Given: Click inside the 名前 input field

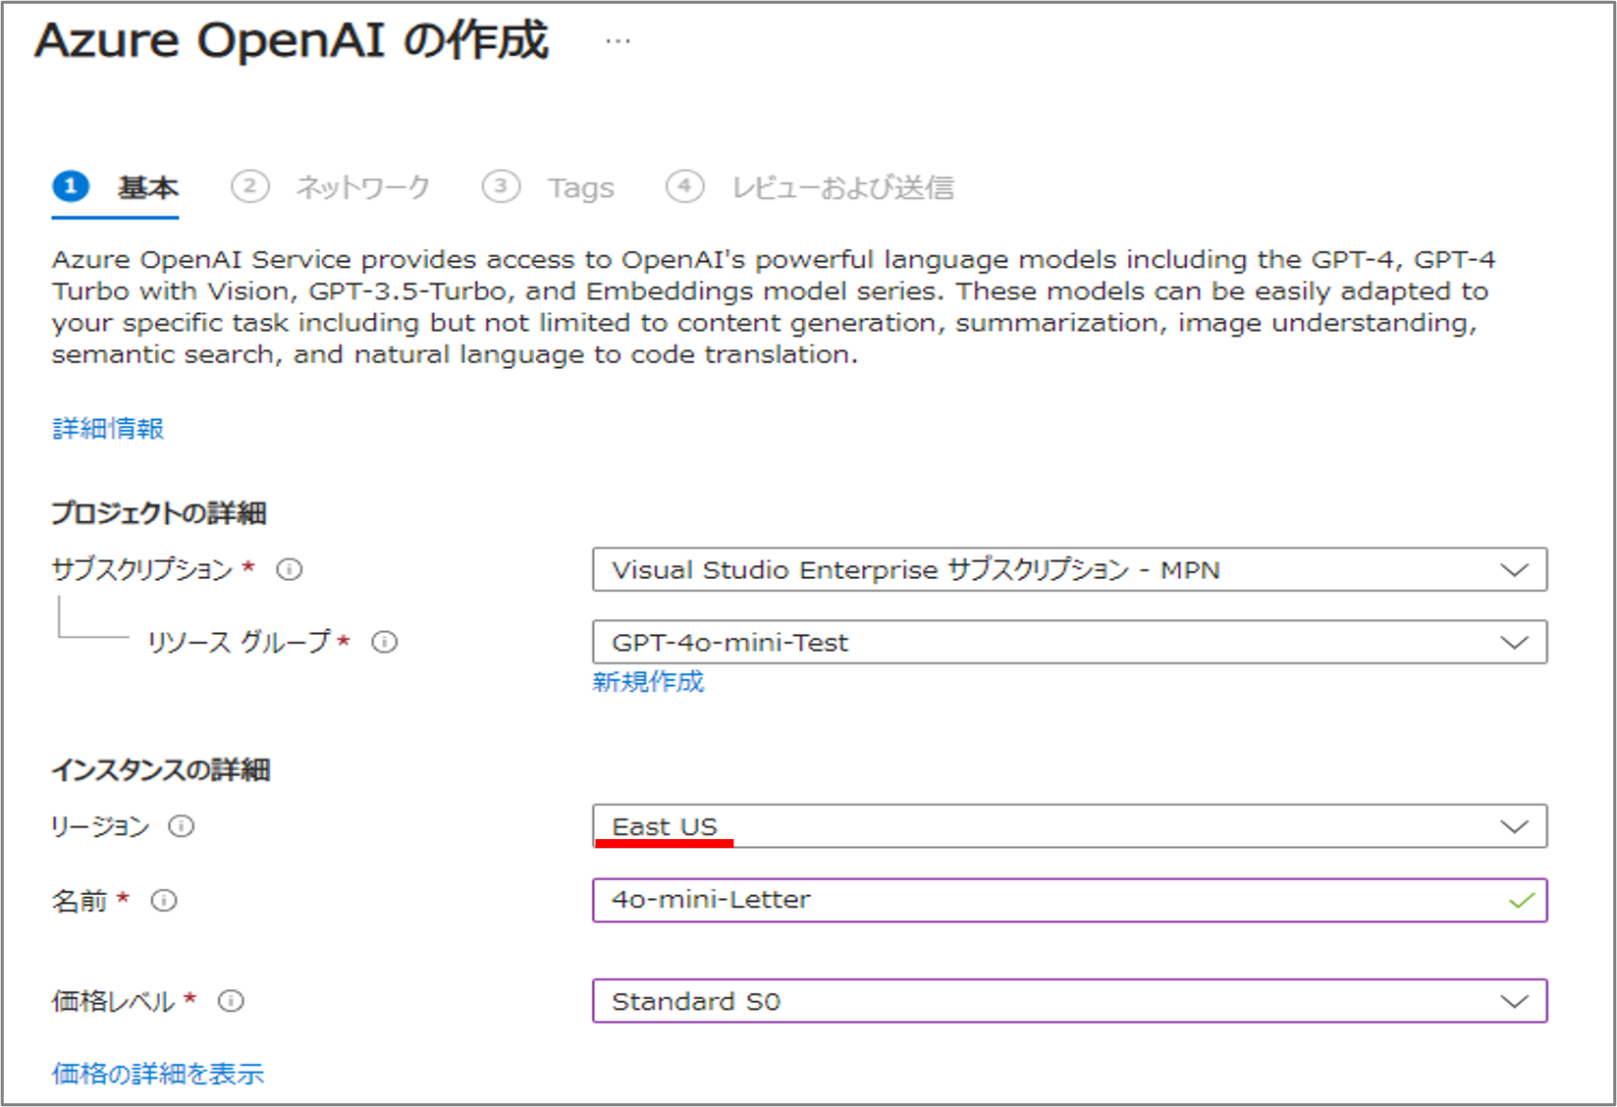Looking at the screenshot, I should pos(982,900).
